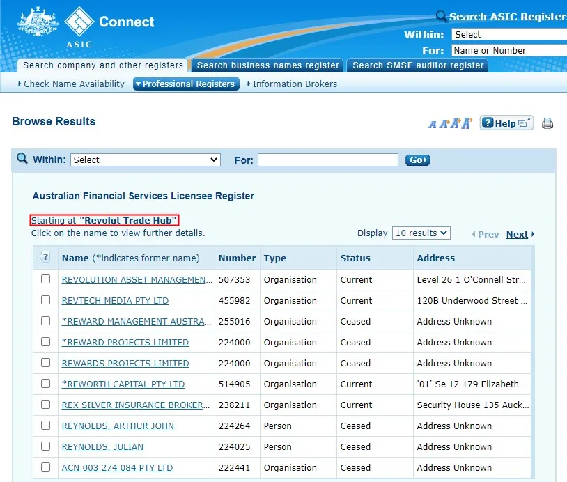Click the printer icon
The width and height of the screenshot is (567, 482).
click(547, 124)
